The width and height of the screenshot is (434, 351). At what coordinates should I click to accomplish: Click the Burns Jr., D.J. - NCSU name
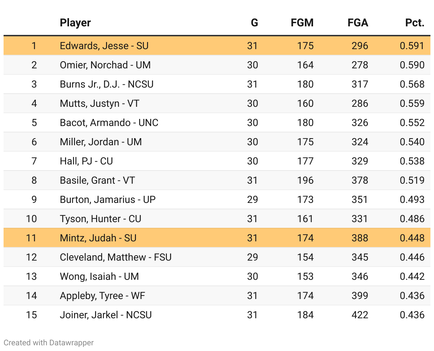coord(107,84)
